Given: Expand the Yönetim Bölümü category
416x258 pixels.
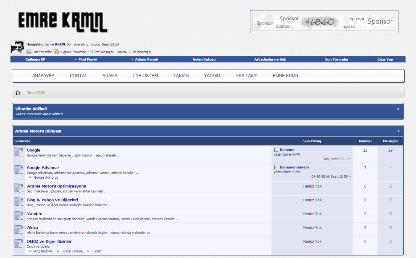Looking at the screenshot, I should tap(398, 109).
